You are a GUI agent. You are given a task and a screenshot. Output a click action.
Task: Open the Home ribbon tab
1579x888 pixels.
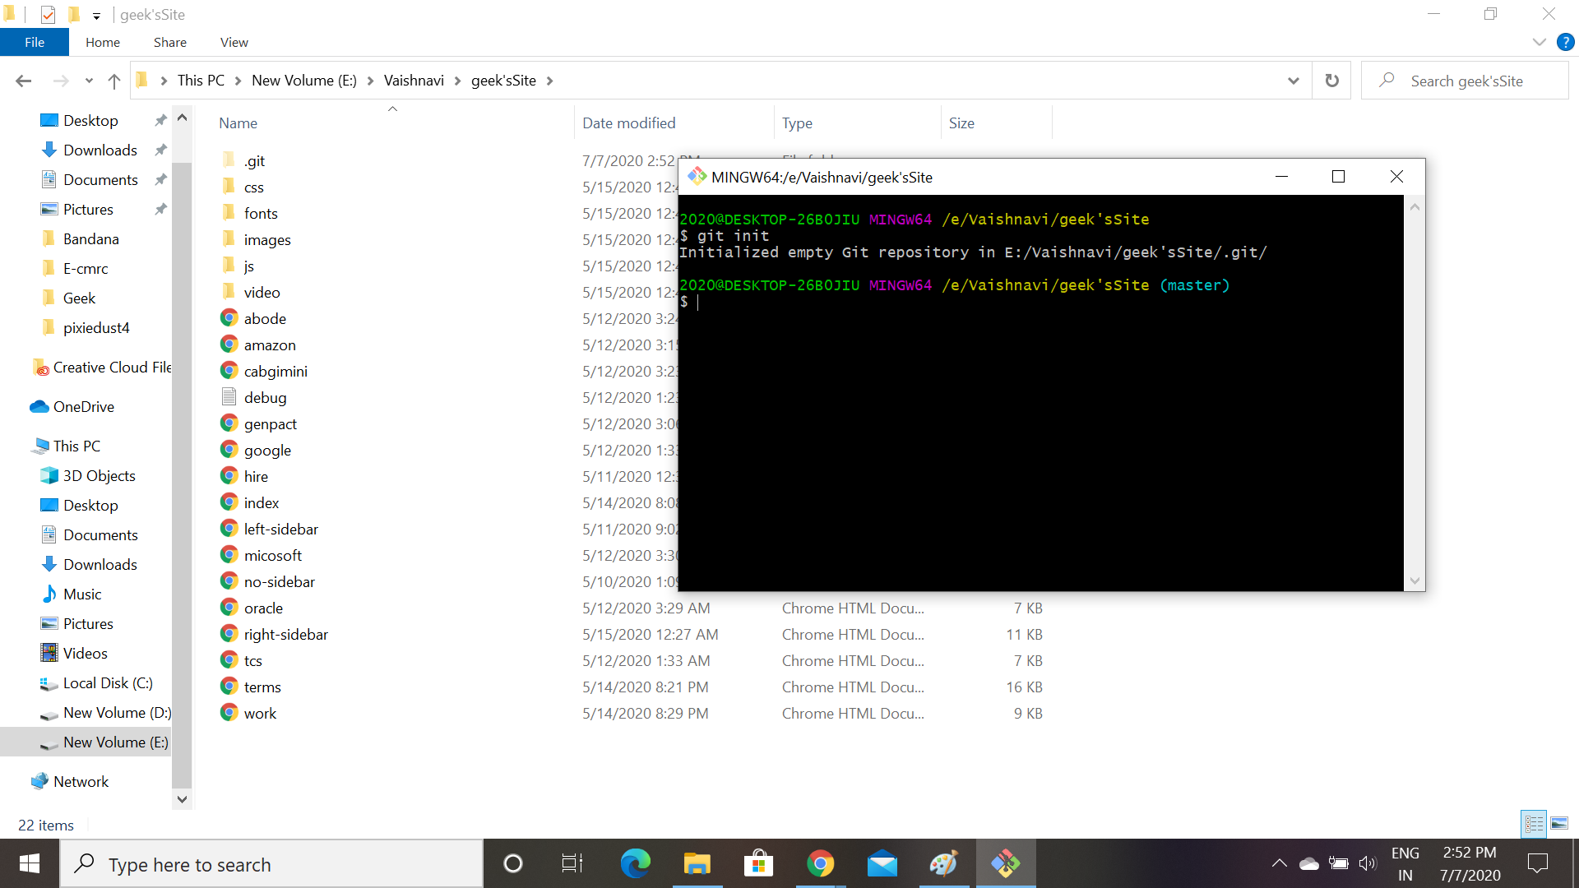coord(103,42)
